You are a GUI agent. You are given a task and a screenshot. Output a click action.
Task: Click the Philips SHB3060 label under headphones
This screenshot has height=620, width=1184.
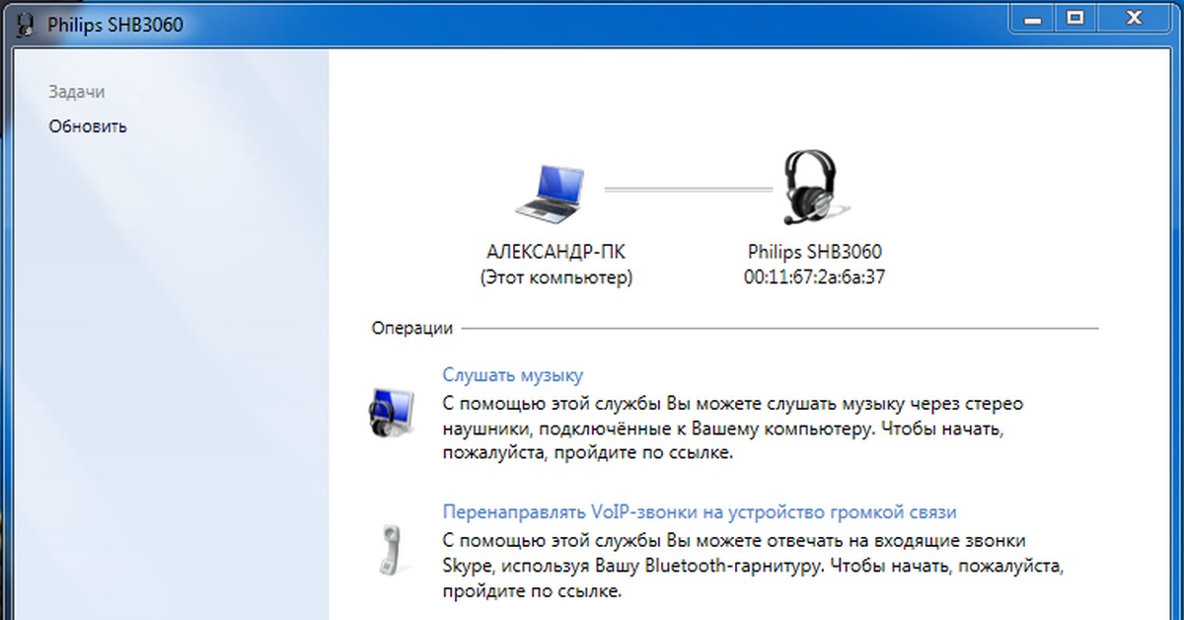coord(814,252)
